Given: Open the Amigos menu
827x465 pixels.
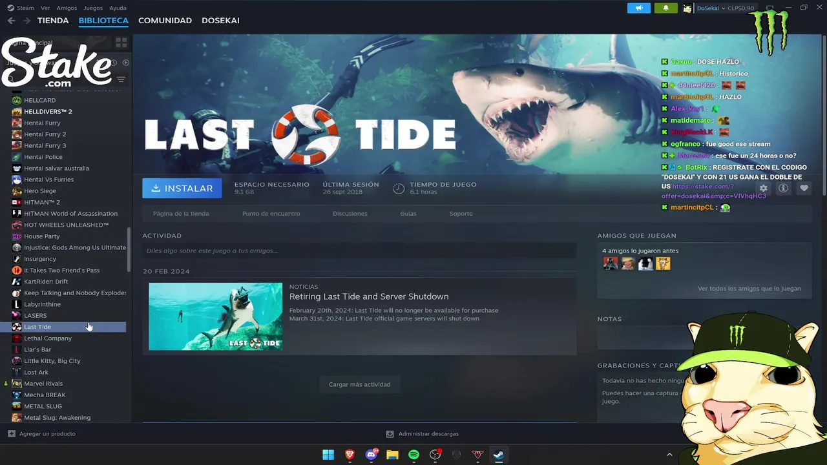Looking at the screenshot, I should coord(67,8).
